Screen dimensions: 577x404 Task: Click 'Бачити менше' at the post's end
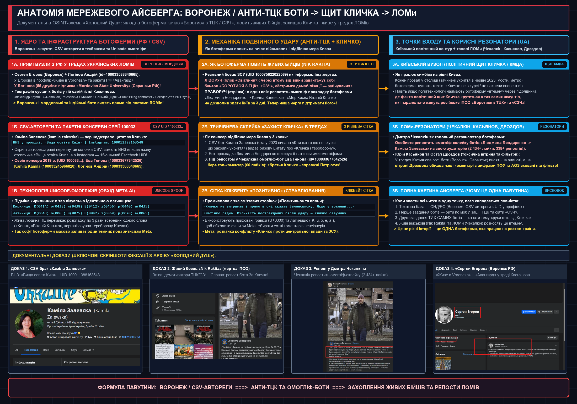pos(356,370)
